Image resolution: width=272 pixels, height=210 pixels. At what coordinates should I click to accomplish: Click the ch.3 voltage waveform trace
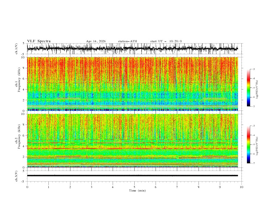132,176
